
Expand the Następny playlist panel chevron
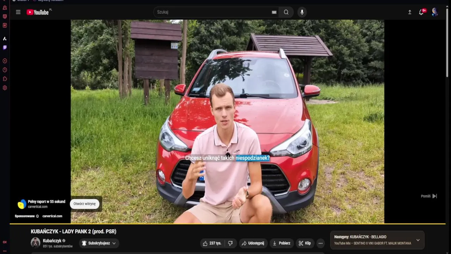click(x=418, y=240)
